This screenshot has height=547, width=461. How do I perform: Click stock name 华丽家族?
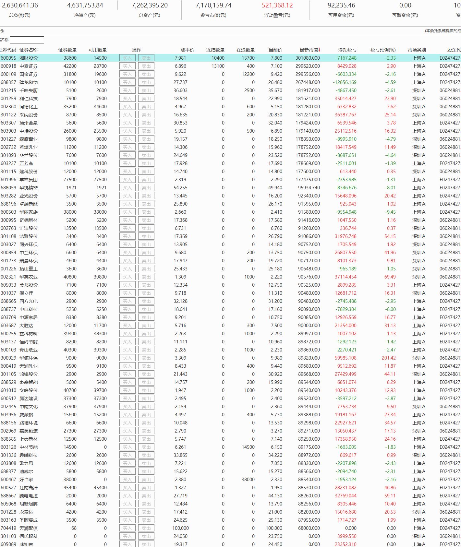[29, 212]
